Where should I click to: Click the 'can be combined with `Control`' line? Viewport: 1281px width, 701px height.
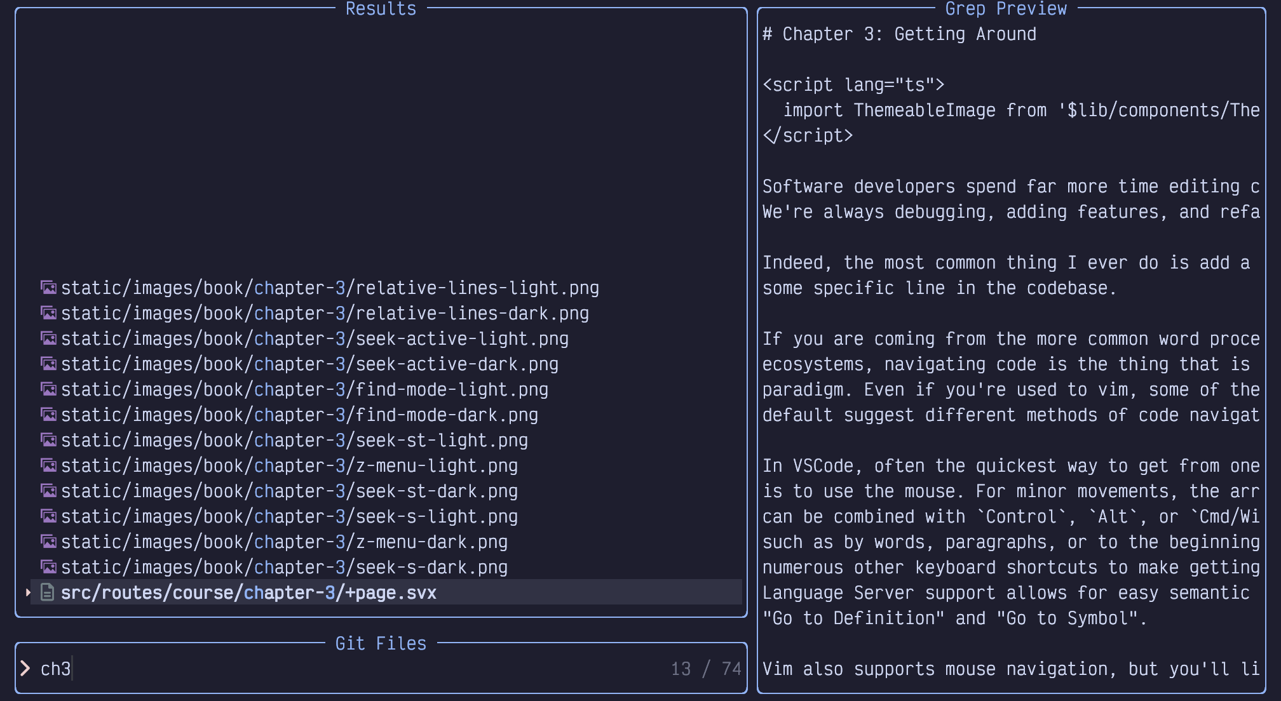coord(1011,516)
